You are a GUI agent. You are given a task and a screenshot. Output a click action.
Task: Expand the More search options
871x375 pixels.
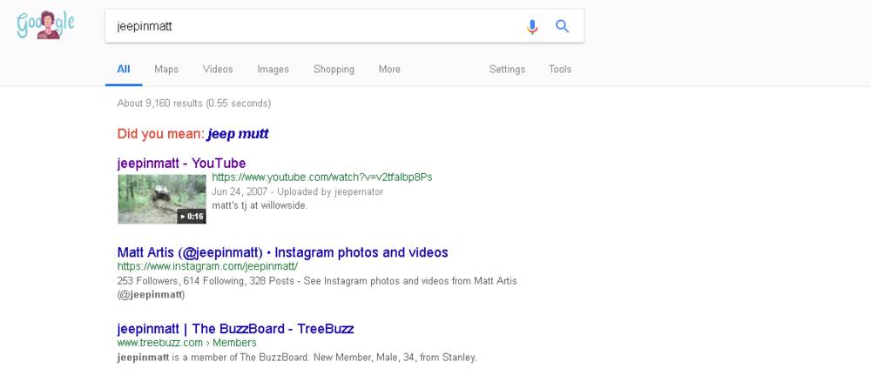point(389,70)
